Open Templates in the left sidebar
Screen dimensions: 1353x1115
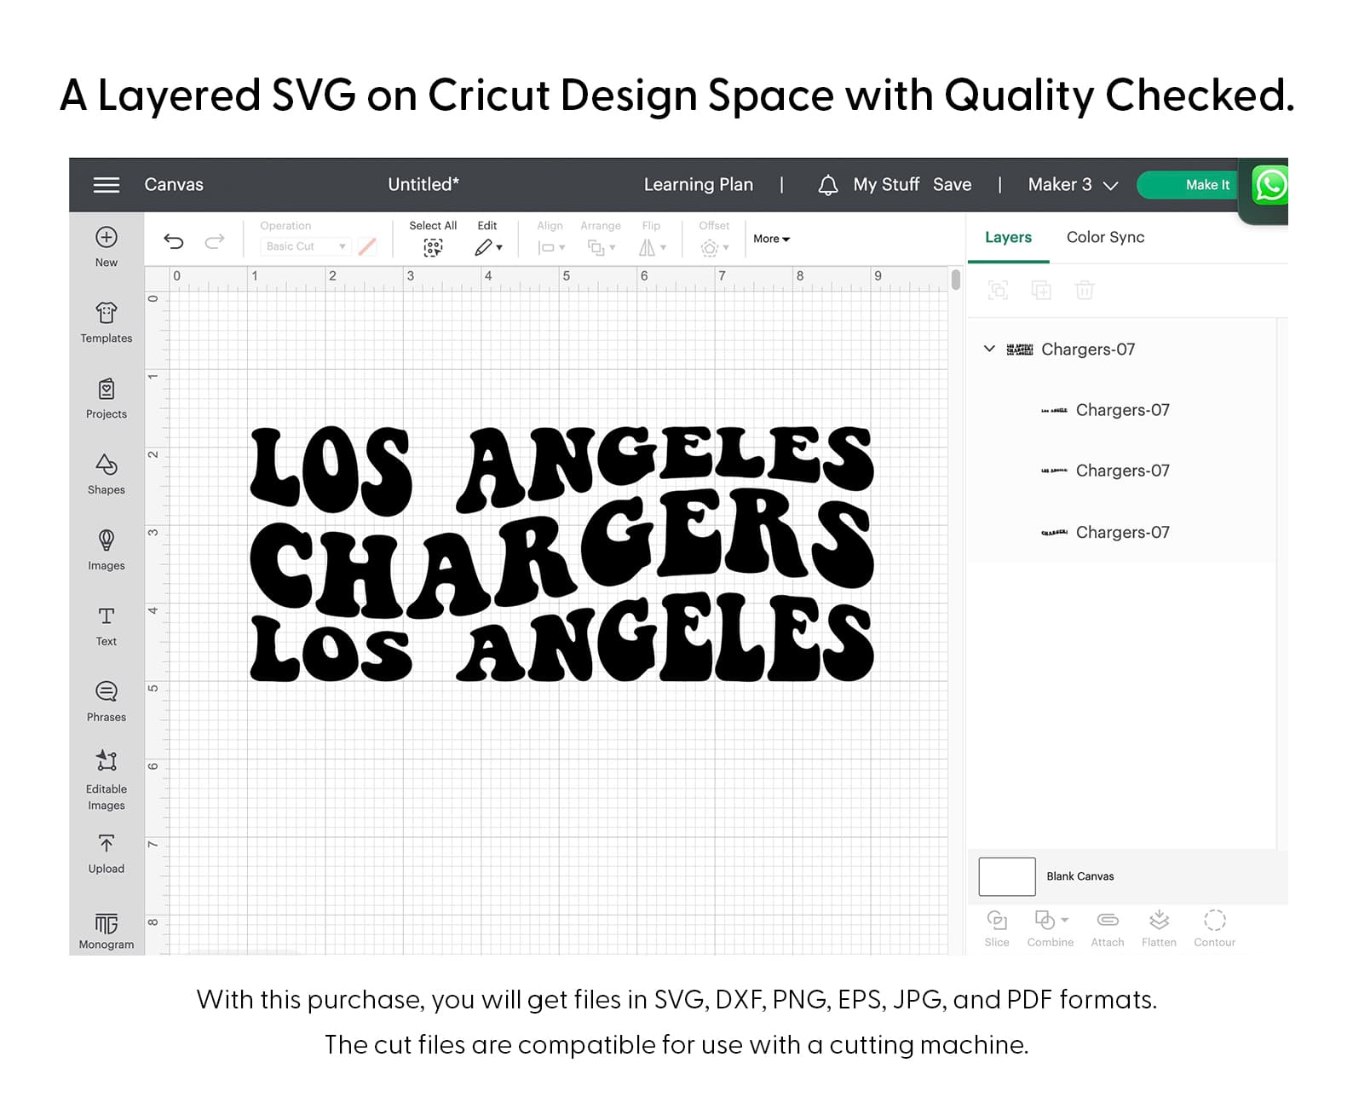107,322
